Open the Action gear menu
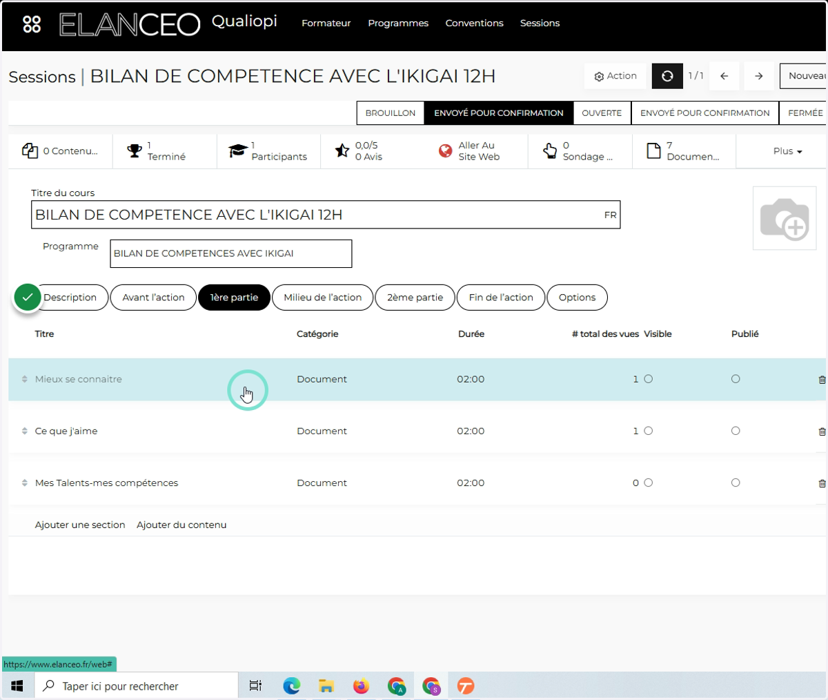Viewport: 828px width, 700px height. point(615,76)
